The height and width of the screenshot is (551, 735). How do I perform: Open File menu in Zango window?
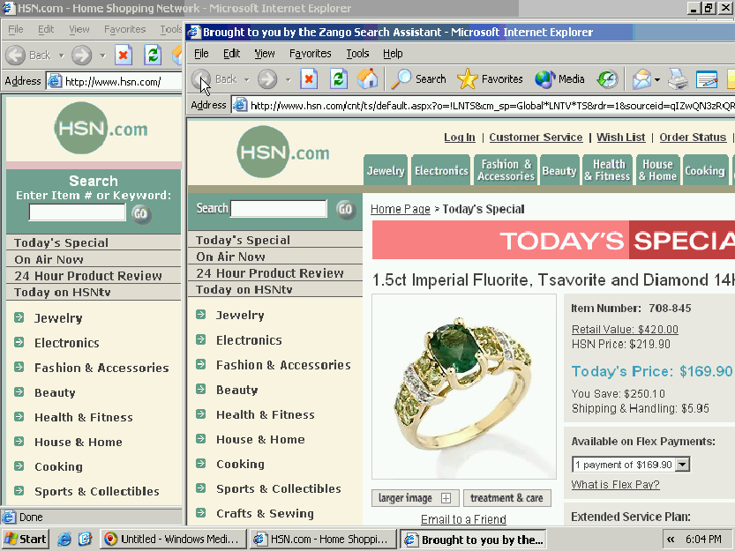(x=201, y=54)
